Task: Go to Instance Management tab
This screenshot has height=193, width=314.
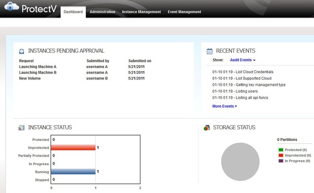Action: coord(141,12)
